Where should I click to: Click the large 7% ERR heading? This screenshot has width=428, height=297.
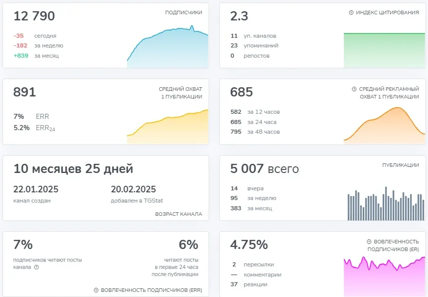click(x=23, y=244)
